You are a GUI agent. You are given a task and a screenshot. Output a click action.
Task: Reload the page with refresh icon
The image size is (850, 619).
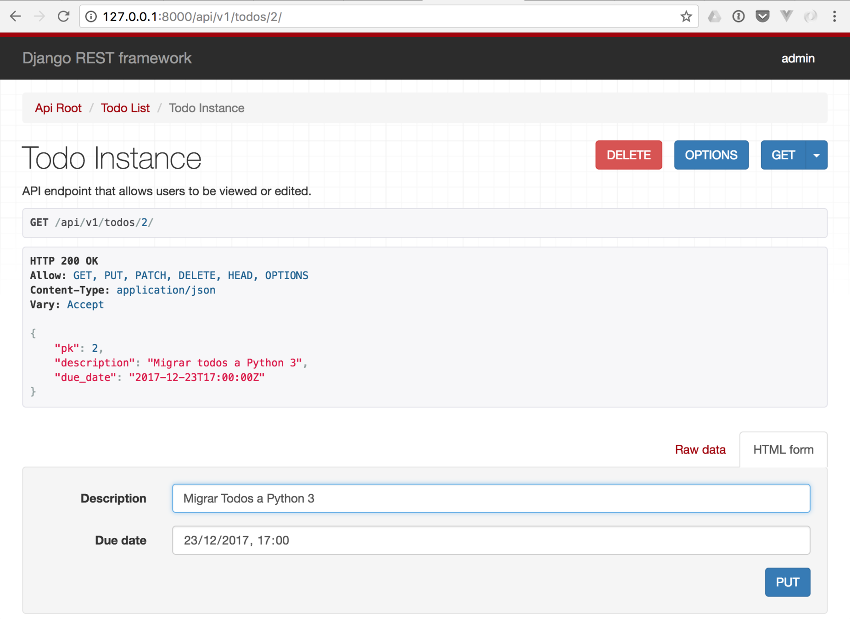[63, 17]
